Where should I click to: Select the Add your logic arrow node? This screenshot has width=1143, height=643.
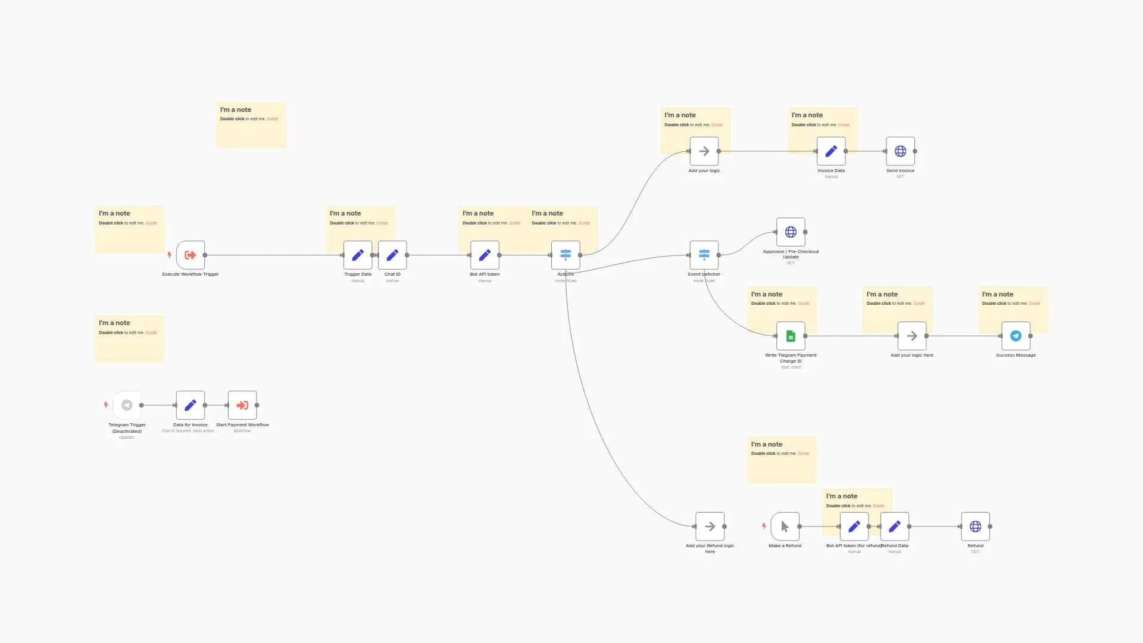pyautogui.click(x=704, y=151)
